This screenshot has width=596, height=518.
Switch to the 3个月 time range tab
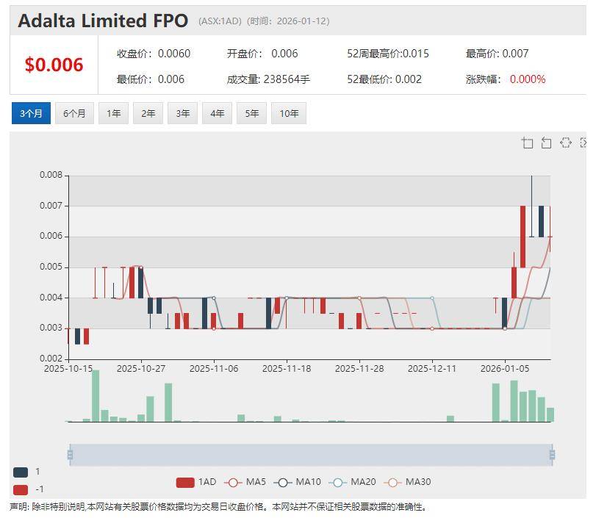pyautogui.click(x=31, y=113)
